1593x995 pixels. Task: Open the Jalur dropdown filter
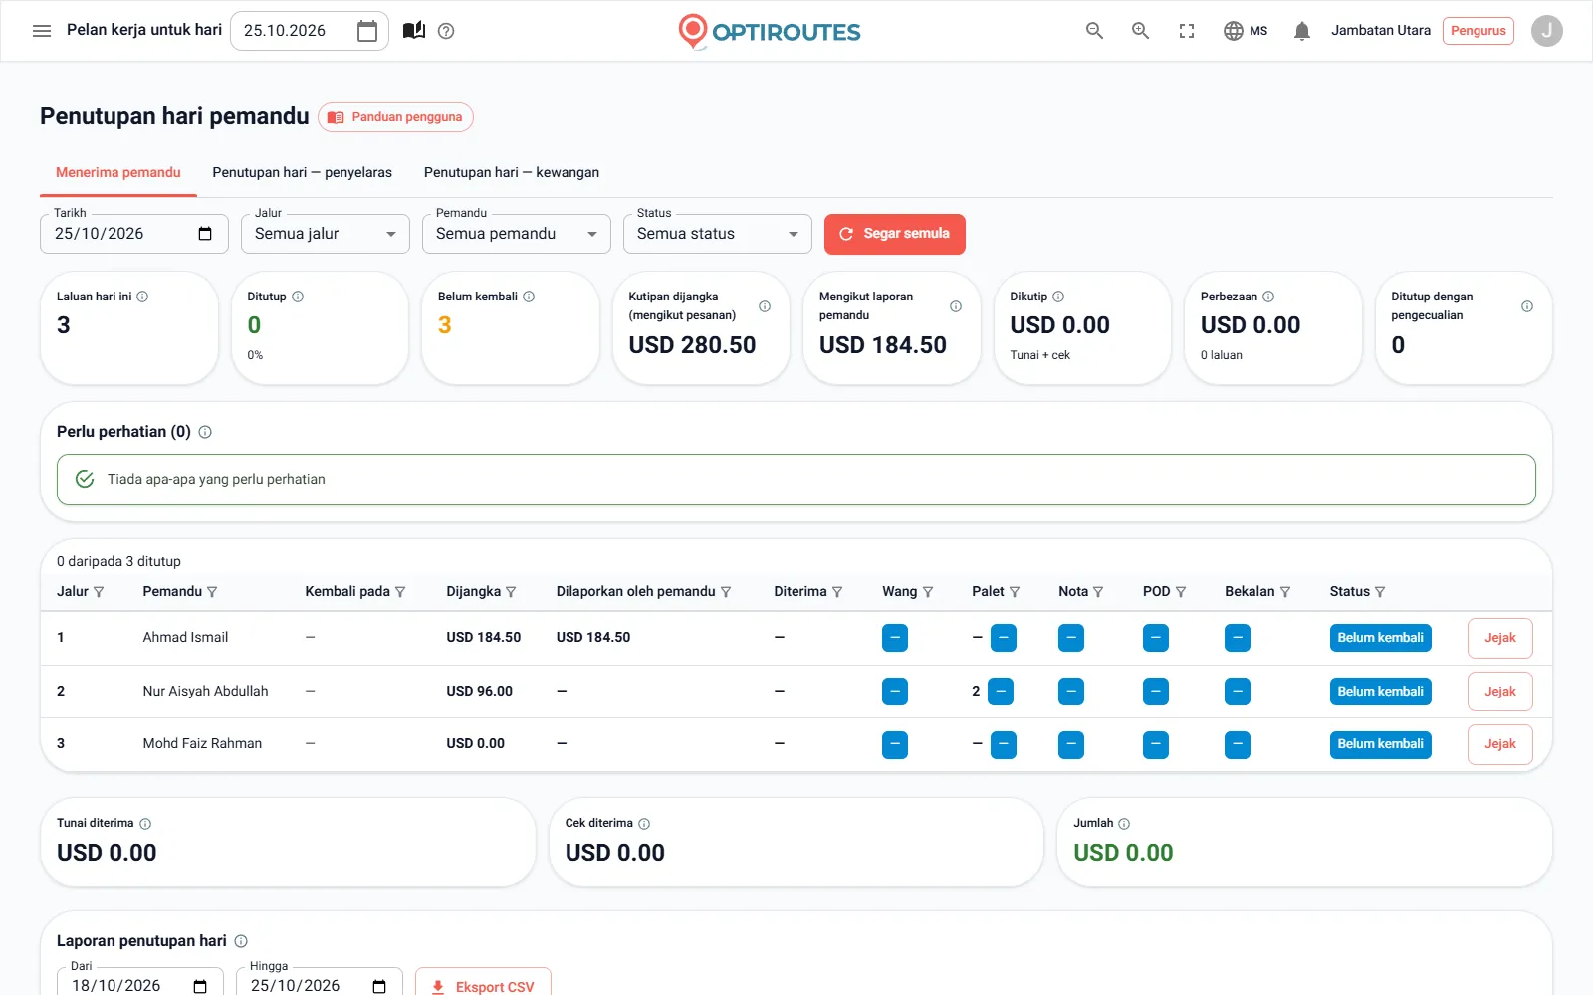click(x=326, y=234)
